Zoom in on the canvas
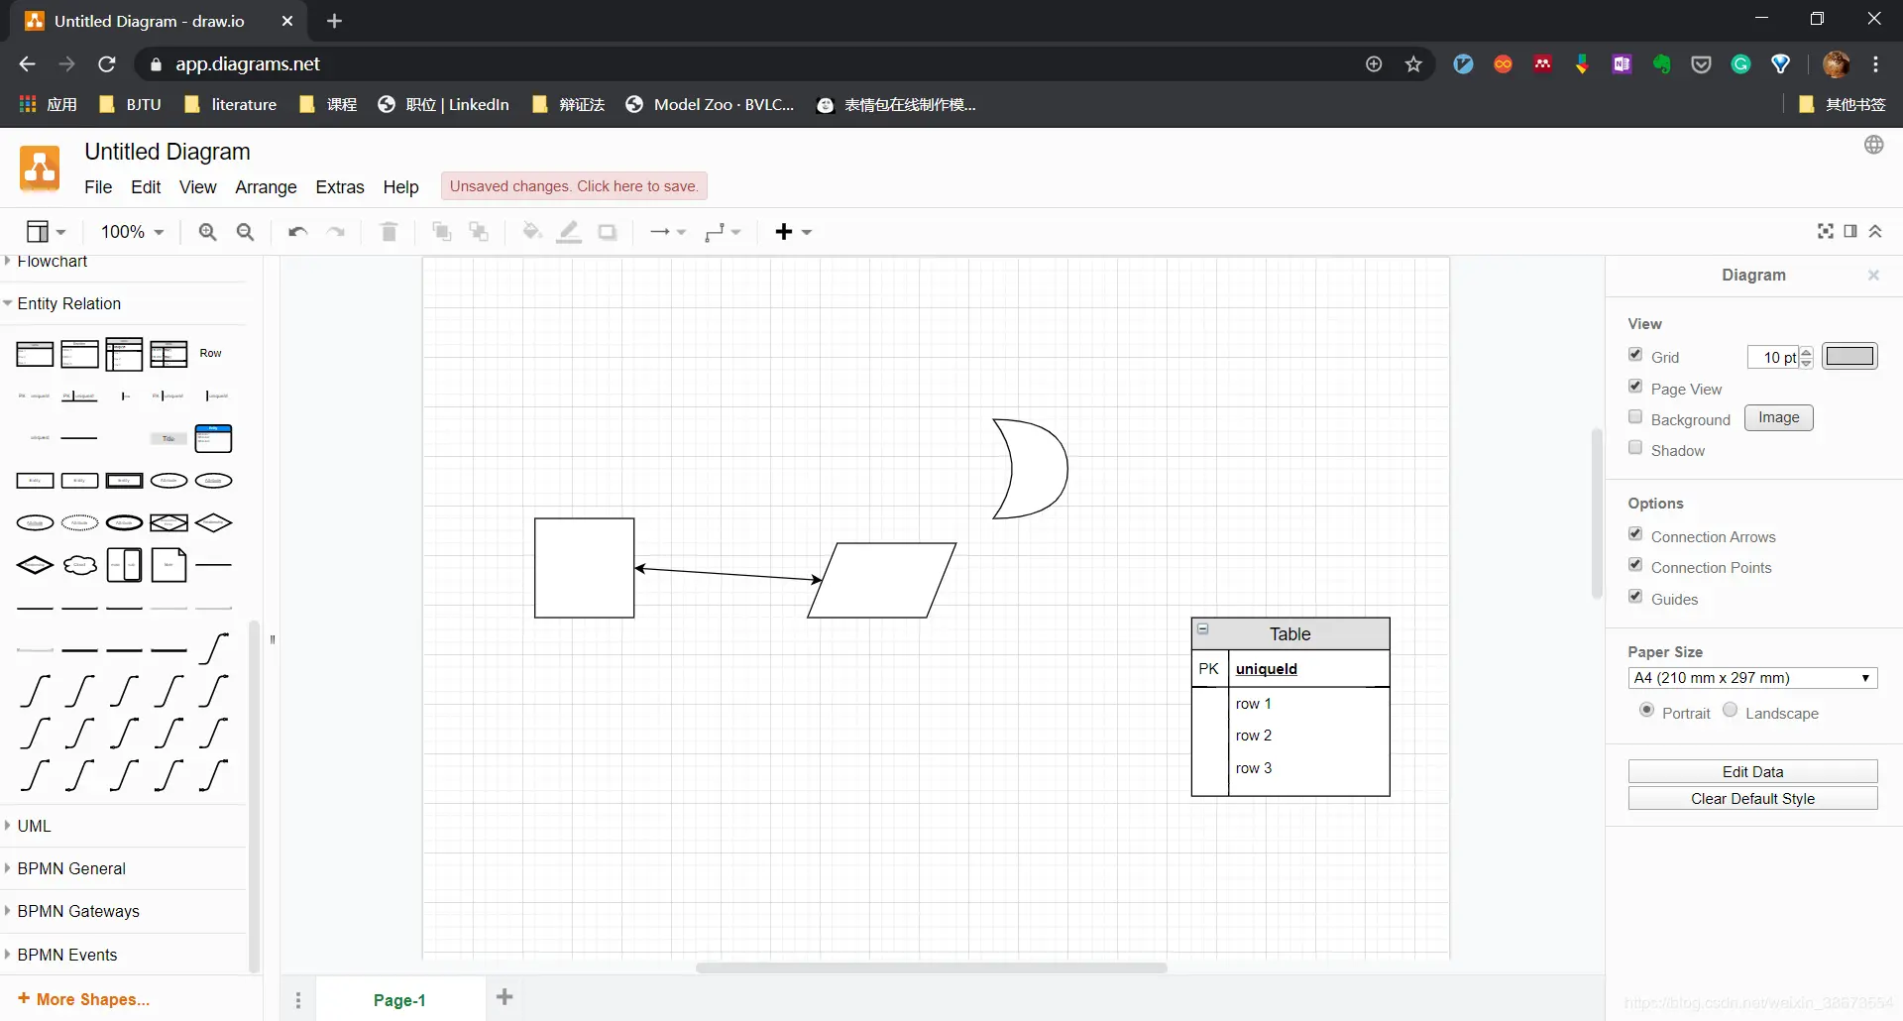Viewport: 1903px width, 1021px height. point(207,231)
